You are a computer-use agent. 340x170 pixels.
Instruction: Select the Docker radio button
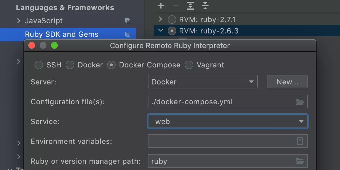click(70, 65)
